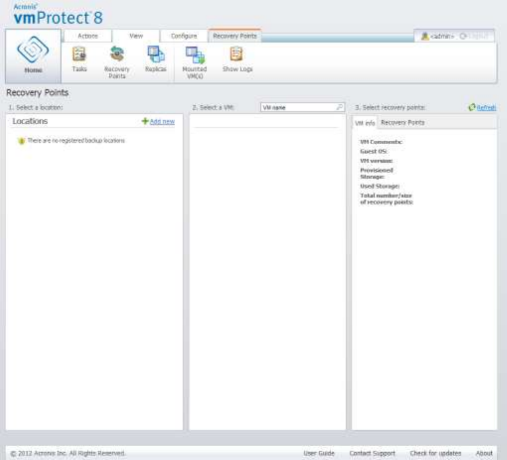507x460 pixels.
Task: Click the warning icon beside no-locations message
Action: tap(21, 141)
